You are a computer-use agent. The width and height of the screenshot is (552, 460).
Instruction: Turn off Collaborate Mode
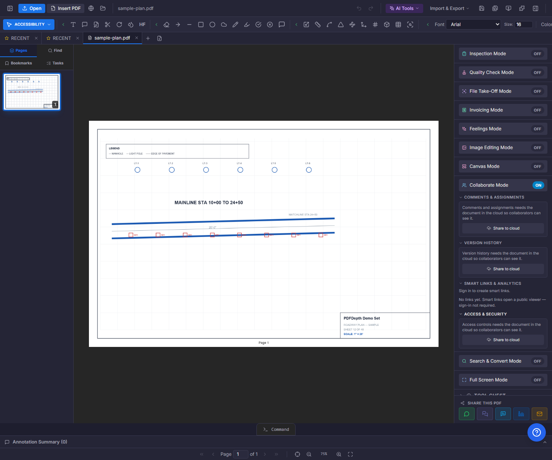coord(538,186)
